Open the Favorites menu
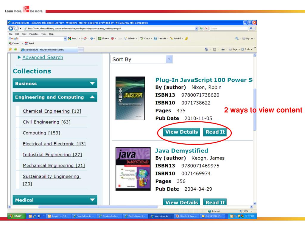 [x=34, y=34]
